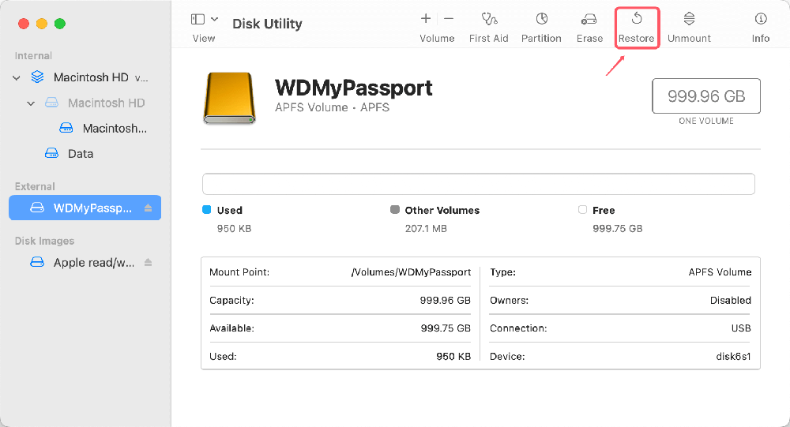Click the 999.96 GB capacity box

pos(705,96)
